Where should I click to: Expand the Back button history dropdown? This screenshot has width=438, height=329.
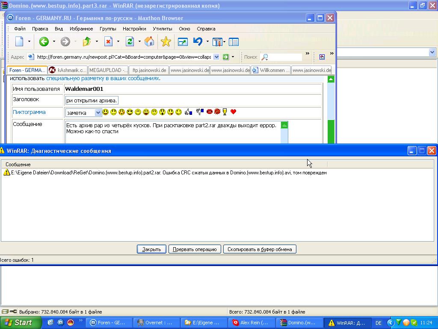(x=54, y=42)
